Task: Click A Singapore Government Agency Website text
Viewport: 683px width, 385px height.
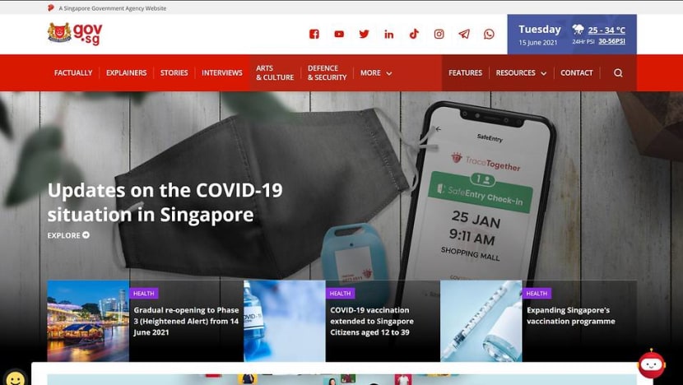Action: click(x=113, y=8)
